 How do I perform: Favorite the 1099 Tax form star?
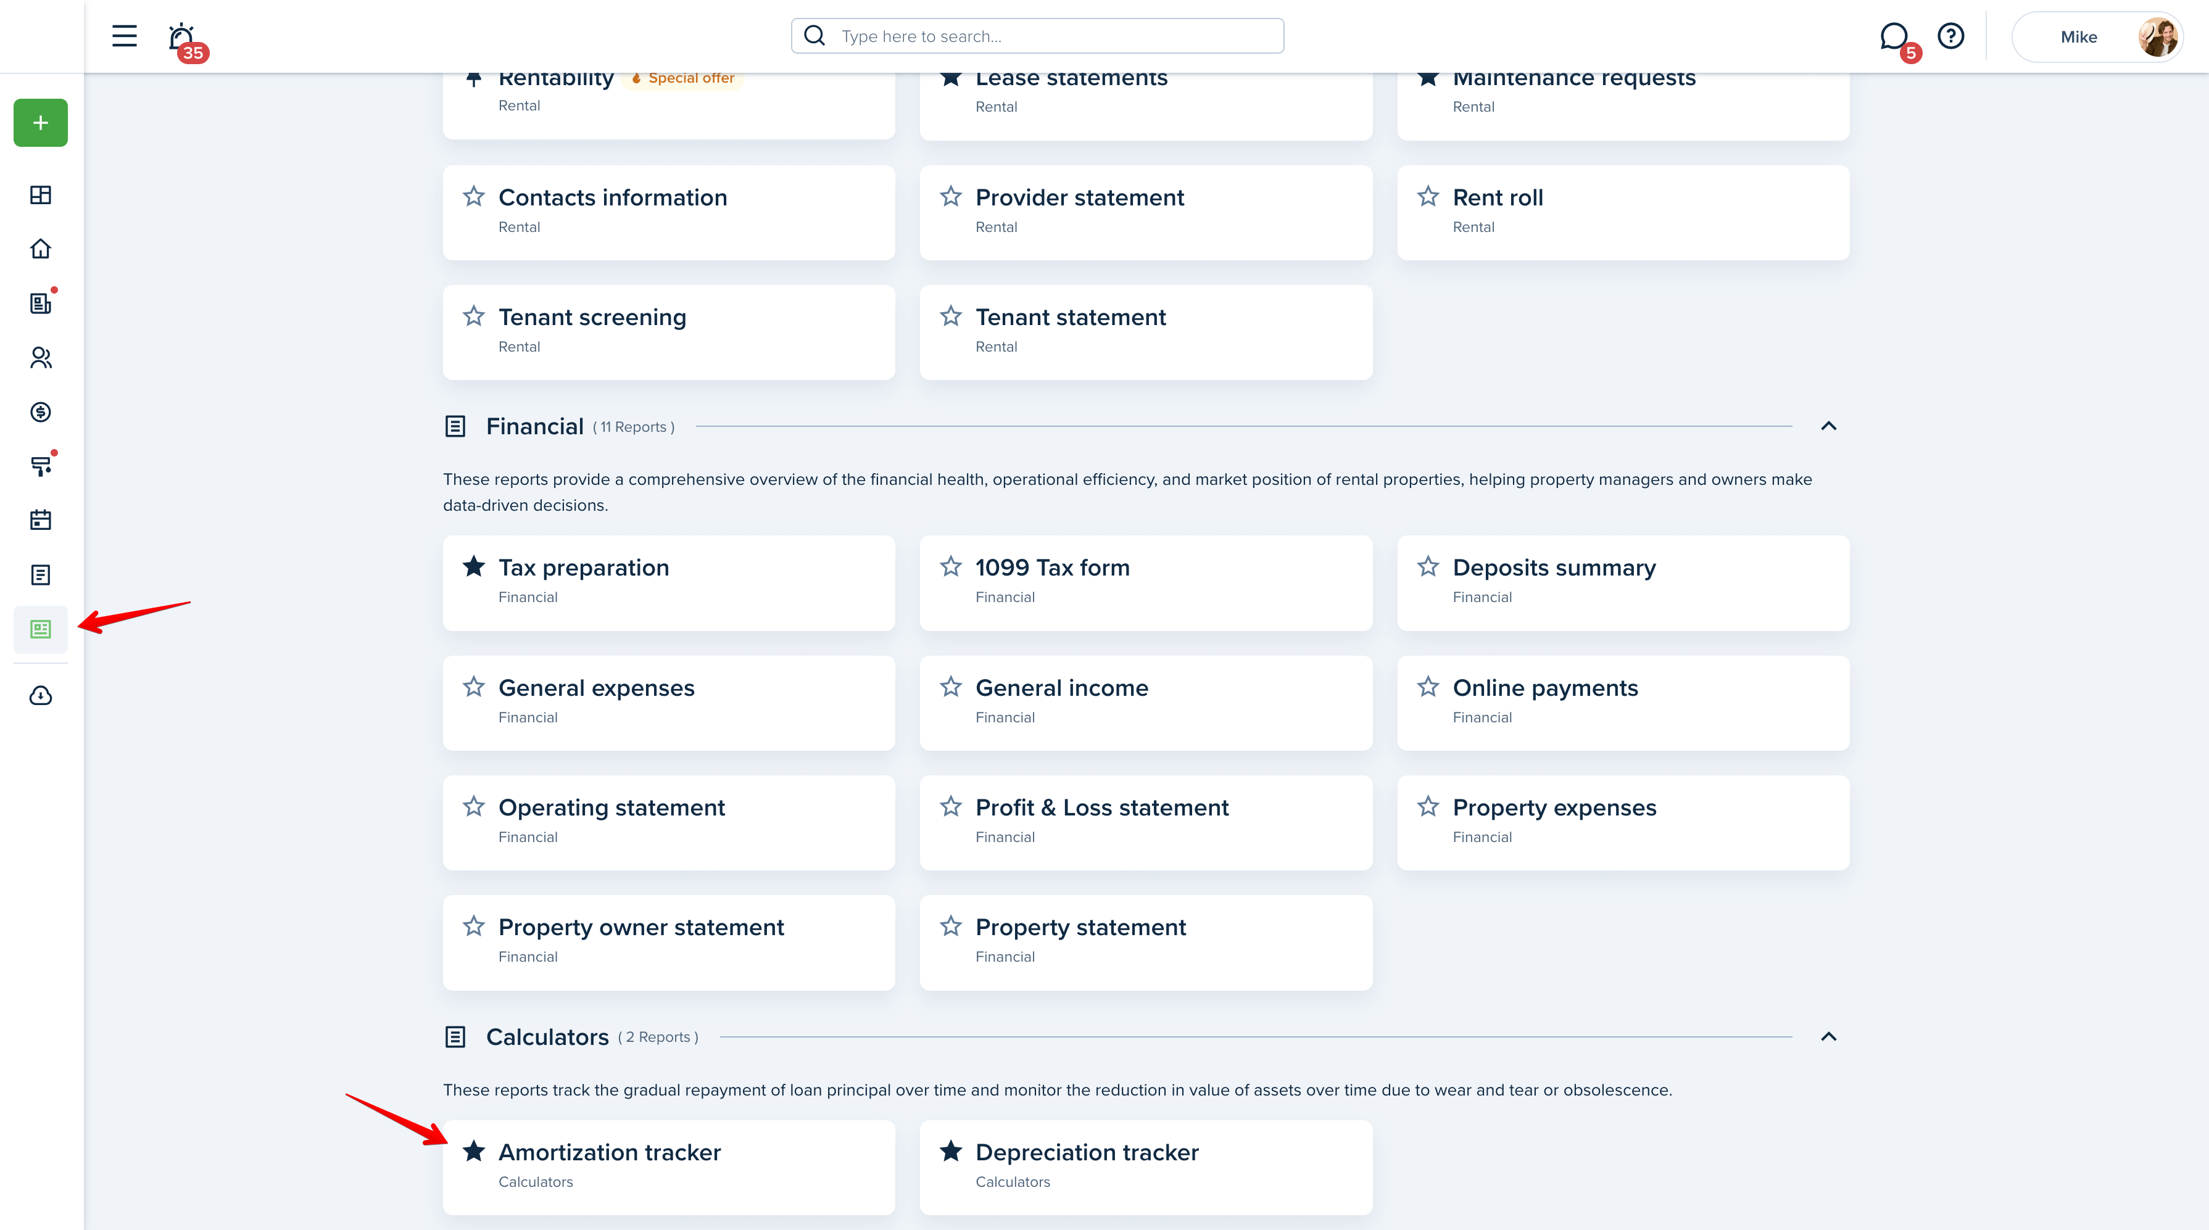pos(950,566)
